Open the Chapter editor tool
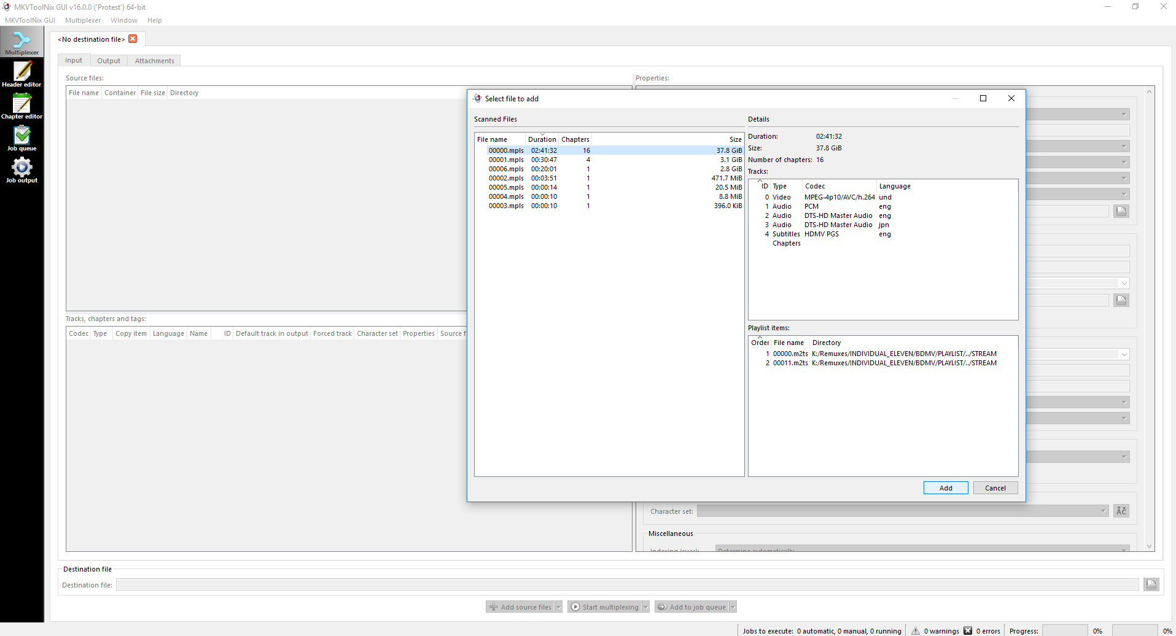 21,106
